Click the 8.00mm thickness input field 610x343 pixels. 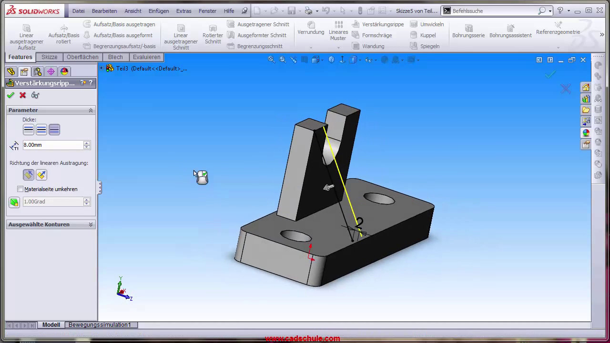click(53, 145)
